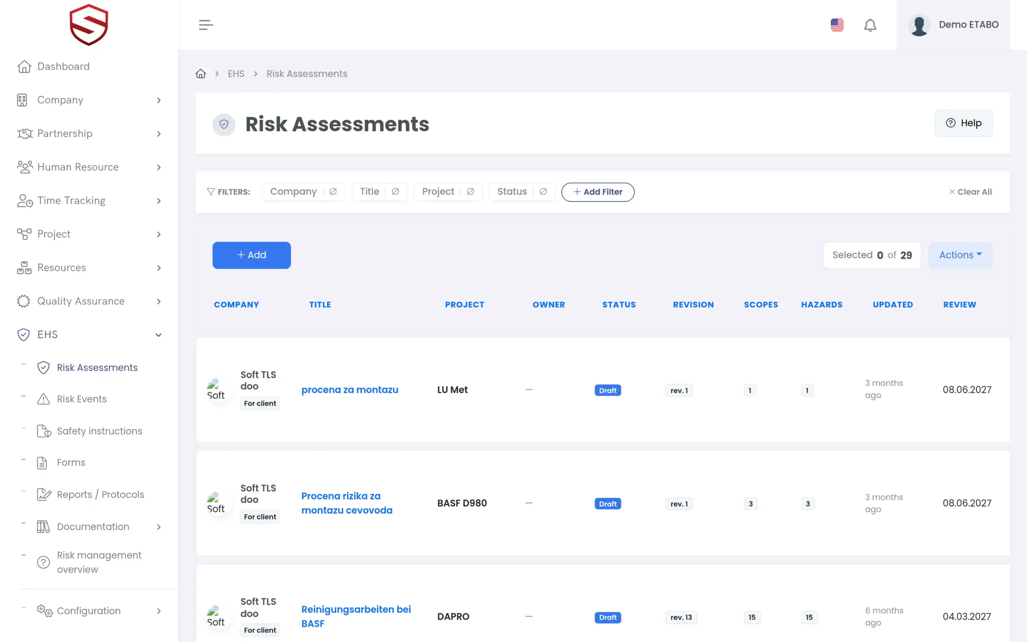1027x642 pixels.
Task: Expand the Partnership sidebar menu chevron
Action: pos(159,134)
